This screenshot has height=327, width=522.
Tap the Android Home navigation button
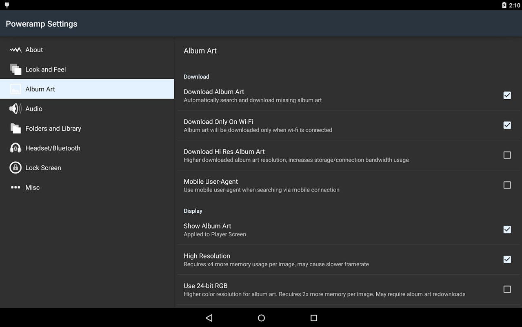pyautogui.click(x=261, y=318)
